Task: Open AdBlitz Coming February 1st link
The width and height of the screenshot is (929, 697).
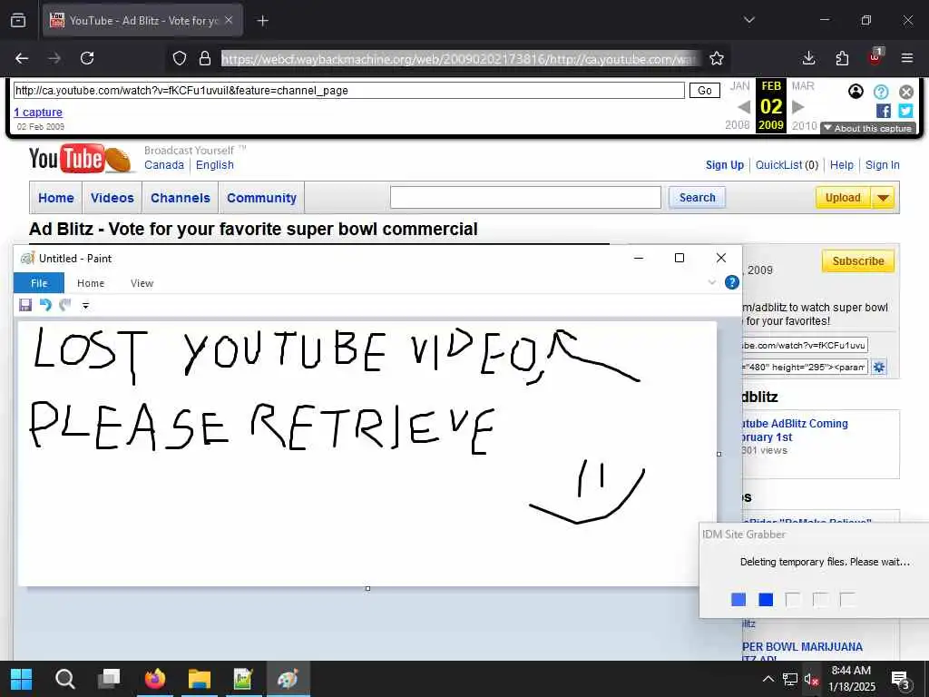Action: point(795,430)
